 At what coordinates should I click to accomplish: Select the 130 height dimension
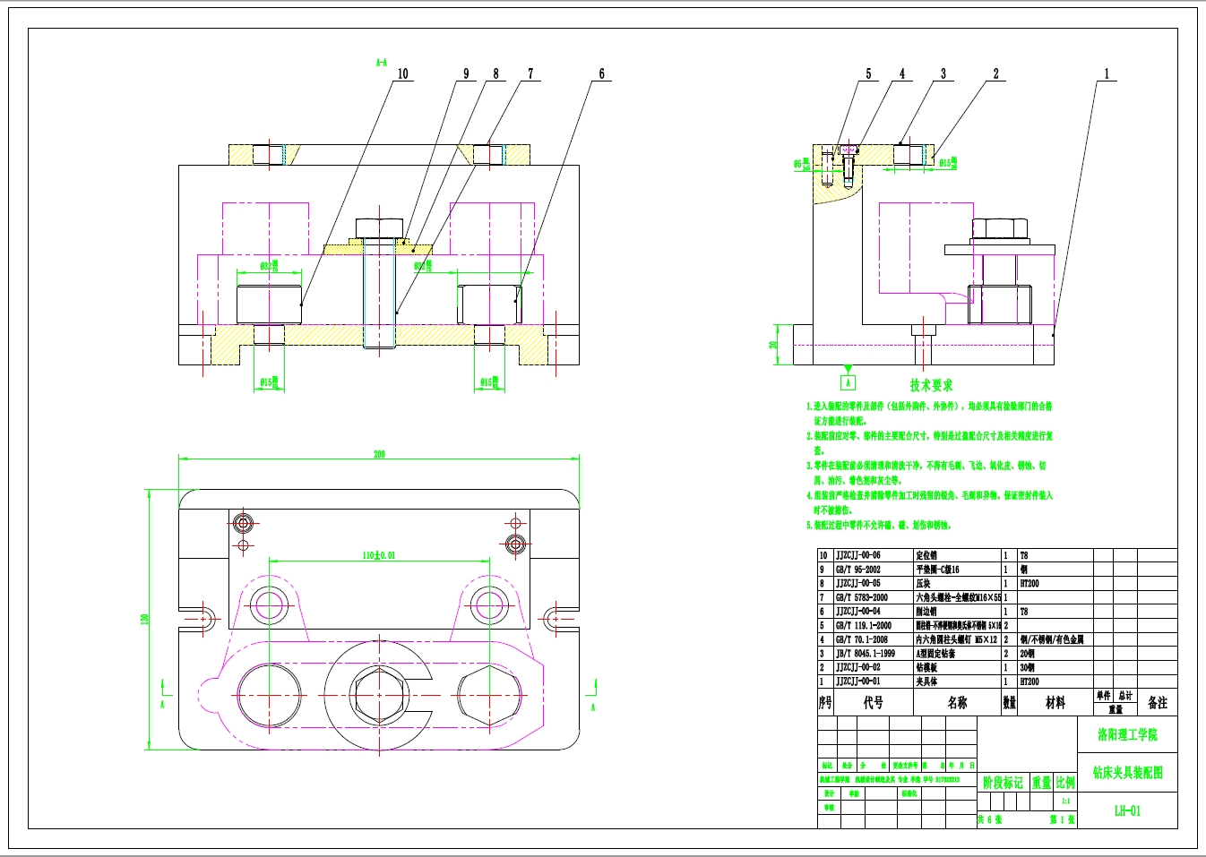click(x=143, y=619)
